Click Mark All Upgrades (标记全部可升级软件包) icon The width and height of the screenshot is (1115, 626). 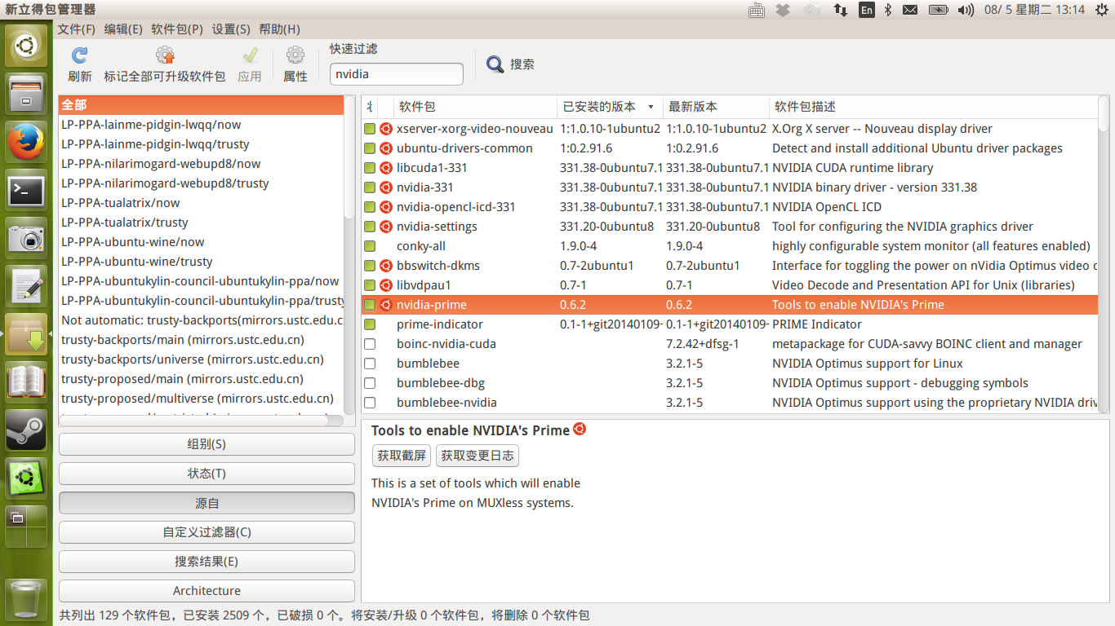165,55
